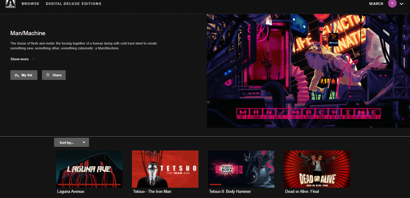410x198 pixels.
Task: Open the Sort by dropdown
Action: (x=71, y=142)
